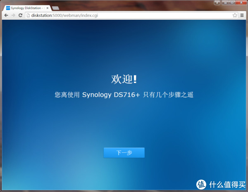Open a new browser tab

pyautogui.click(x=55, y=8)
